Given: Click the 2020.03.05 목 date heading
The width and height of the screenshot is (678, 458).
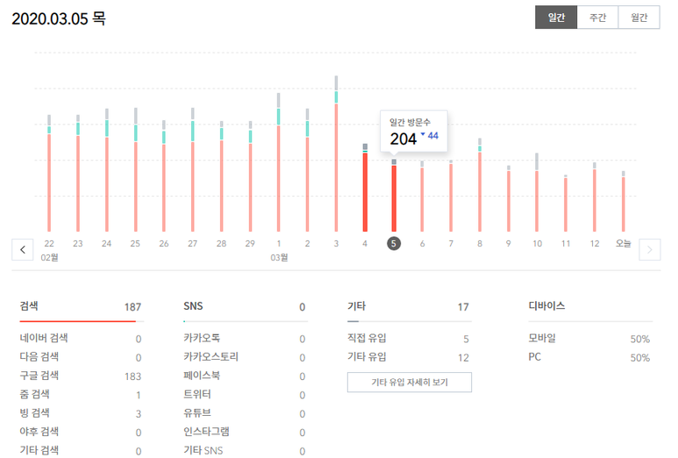Looking at the screenshot, I should (x=59, y=18).
